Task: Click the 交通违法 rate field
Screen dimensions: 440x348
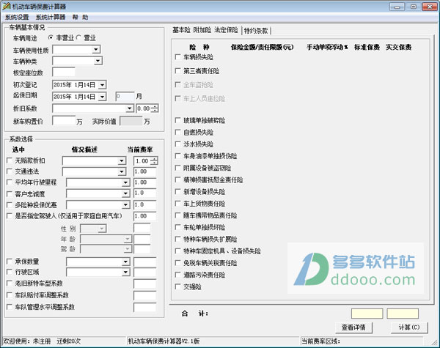Action: point(144,171)
